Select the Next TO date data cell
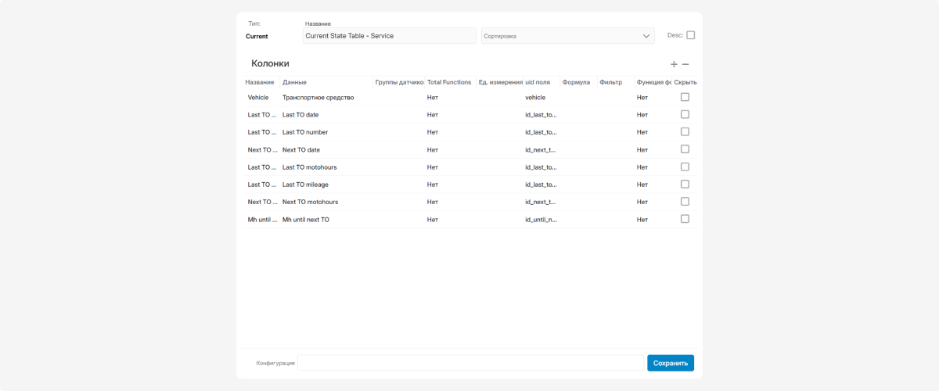This screenshot has height=391, width=939. (301, 149)
